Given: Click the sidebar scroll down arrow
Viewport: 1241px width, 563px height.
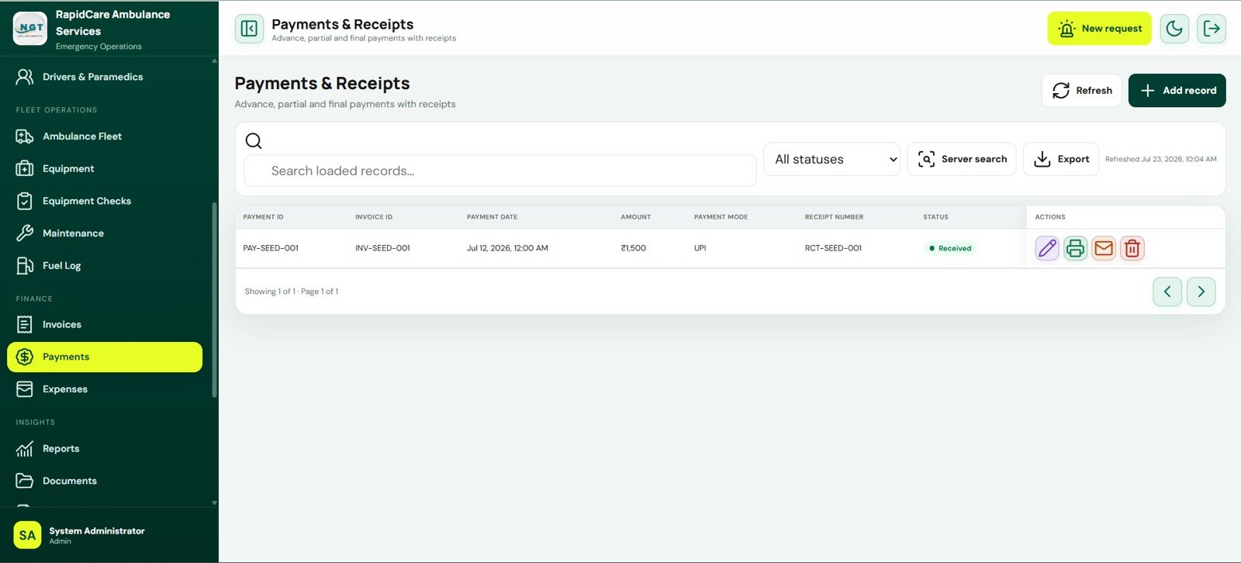Looking at the screenshot, I should [x=215, y=503].
